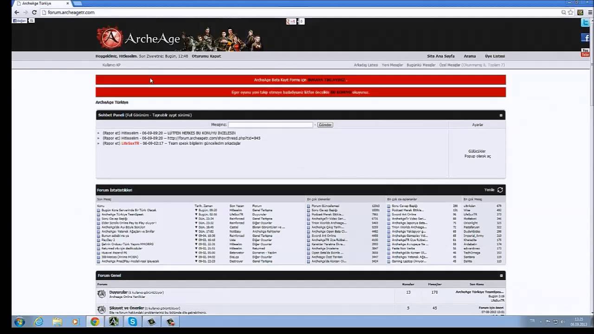The height and width of the screenshot is (334, 594).
Task: Click the arrow next to Dün, 23:34
Action: (196, 218)
